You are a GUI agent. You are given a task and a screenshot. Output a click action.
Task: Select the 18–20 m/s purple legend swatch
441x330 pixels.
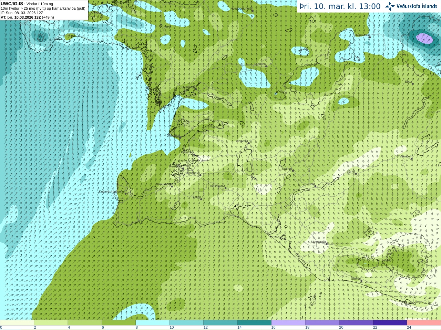coord(322,323)
